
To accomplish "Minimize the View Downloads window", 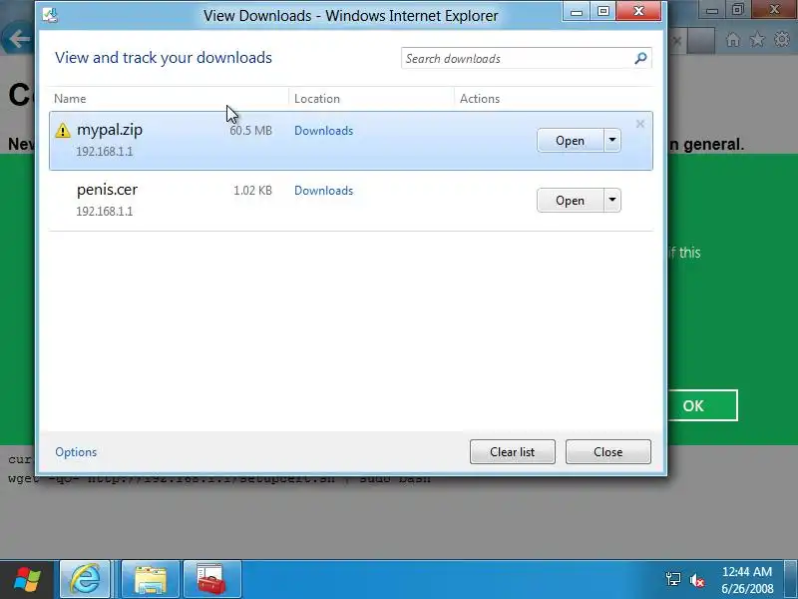I will coord(577,11).
